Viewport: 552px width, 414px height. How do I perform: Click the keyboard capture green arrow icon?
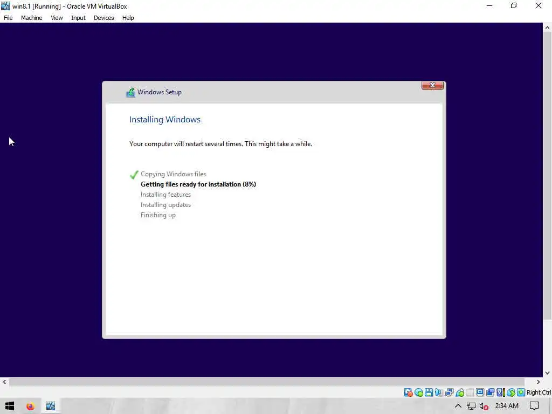pos(521,392)
